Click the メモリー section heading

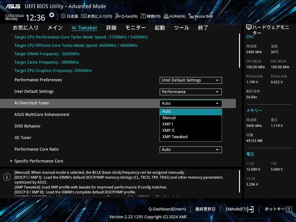click(x=254, y=110)
